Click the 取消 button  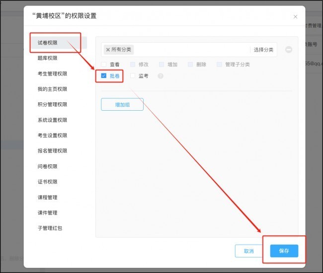click(249, 251)
